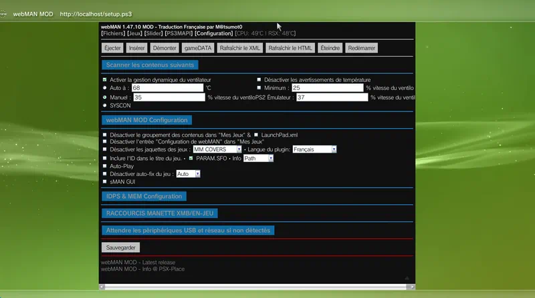Click the scrollbar right arrow
The width and height of the screenshot is (535, 298).
[412, 287]
